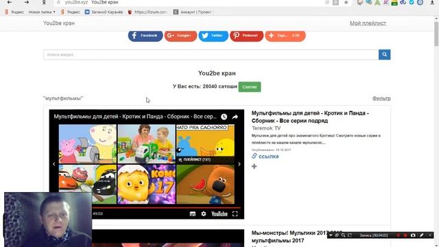Enter fullscreen on the video player
This screenshot has width=439, height=247.
coord(235,214)
